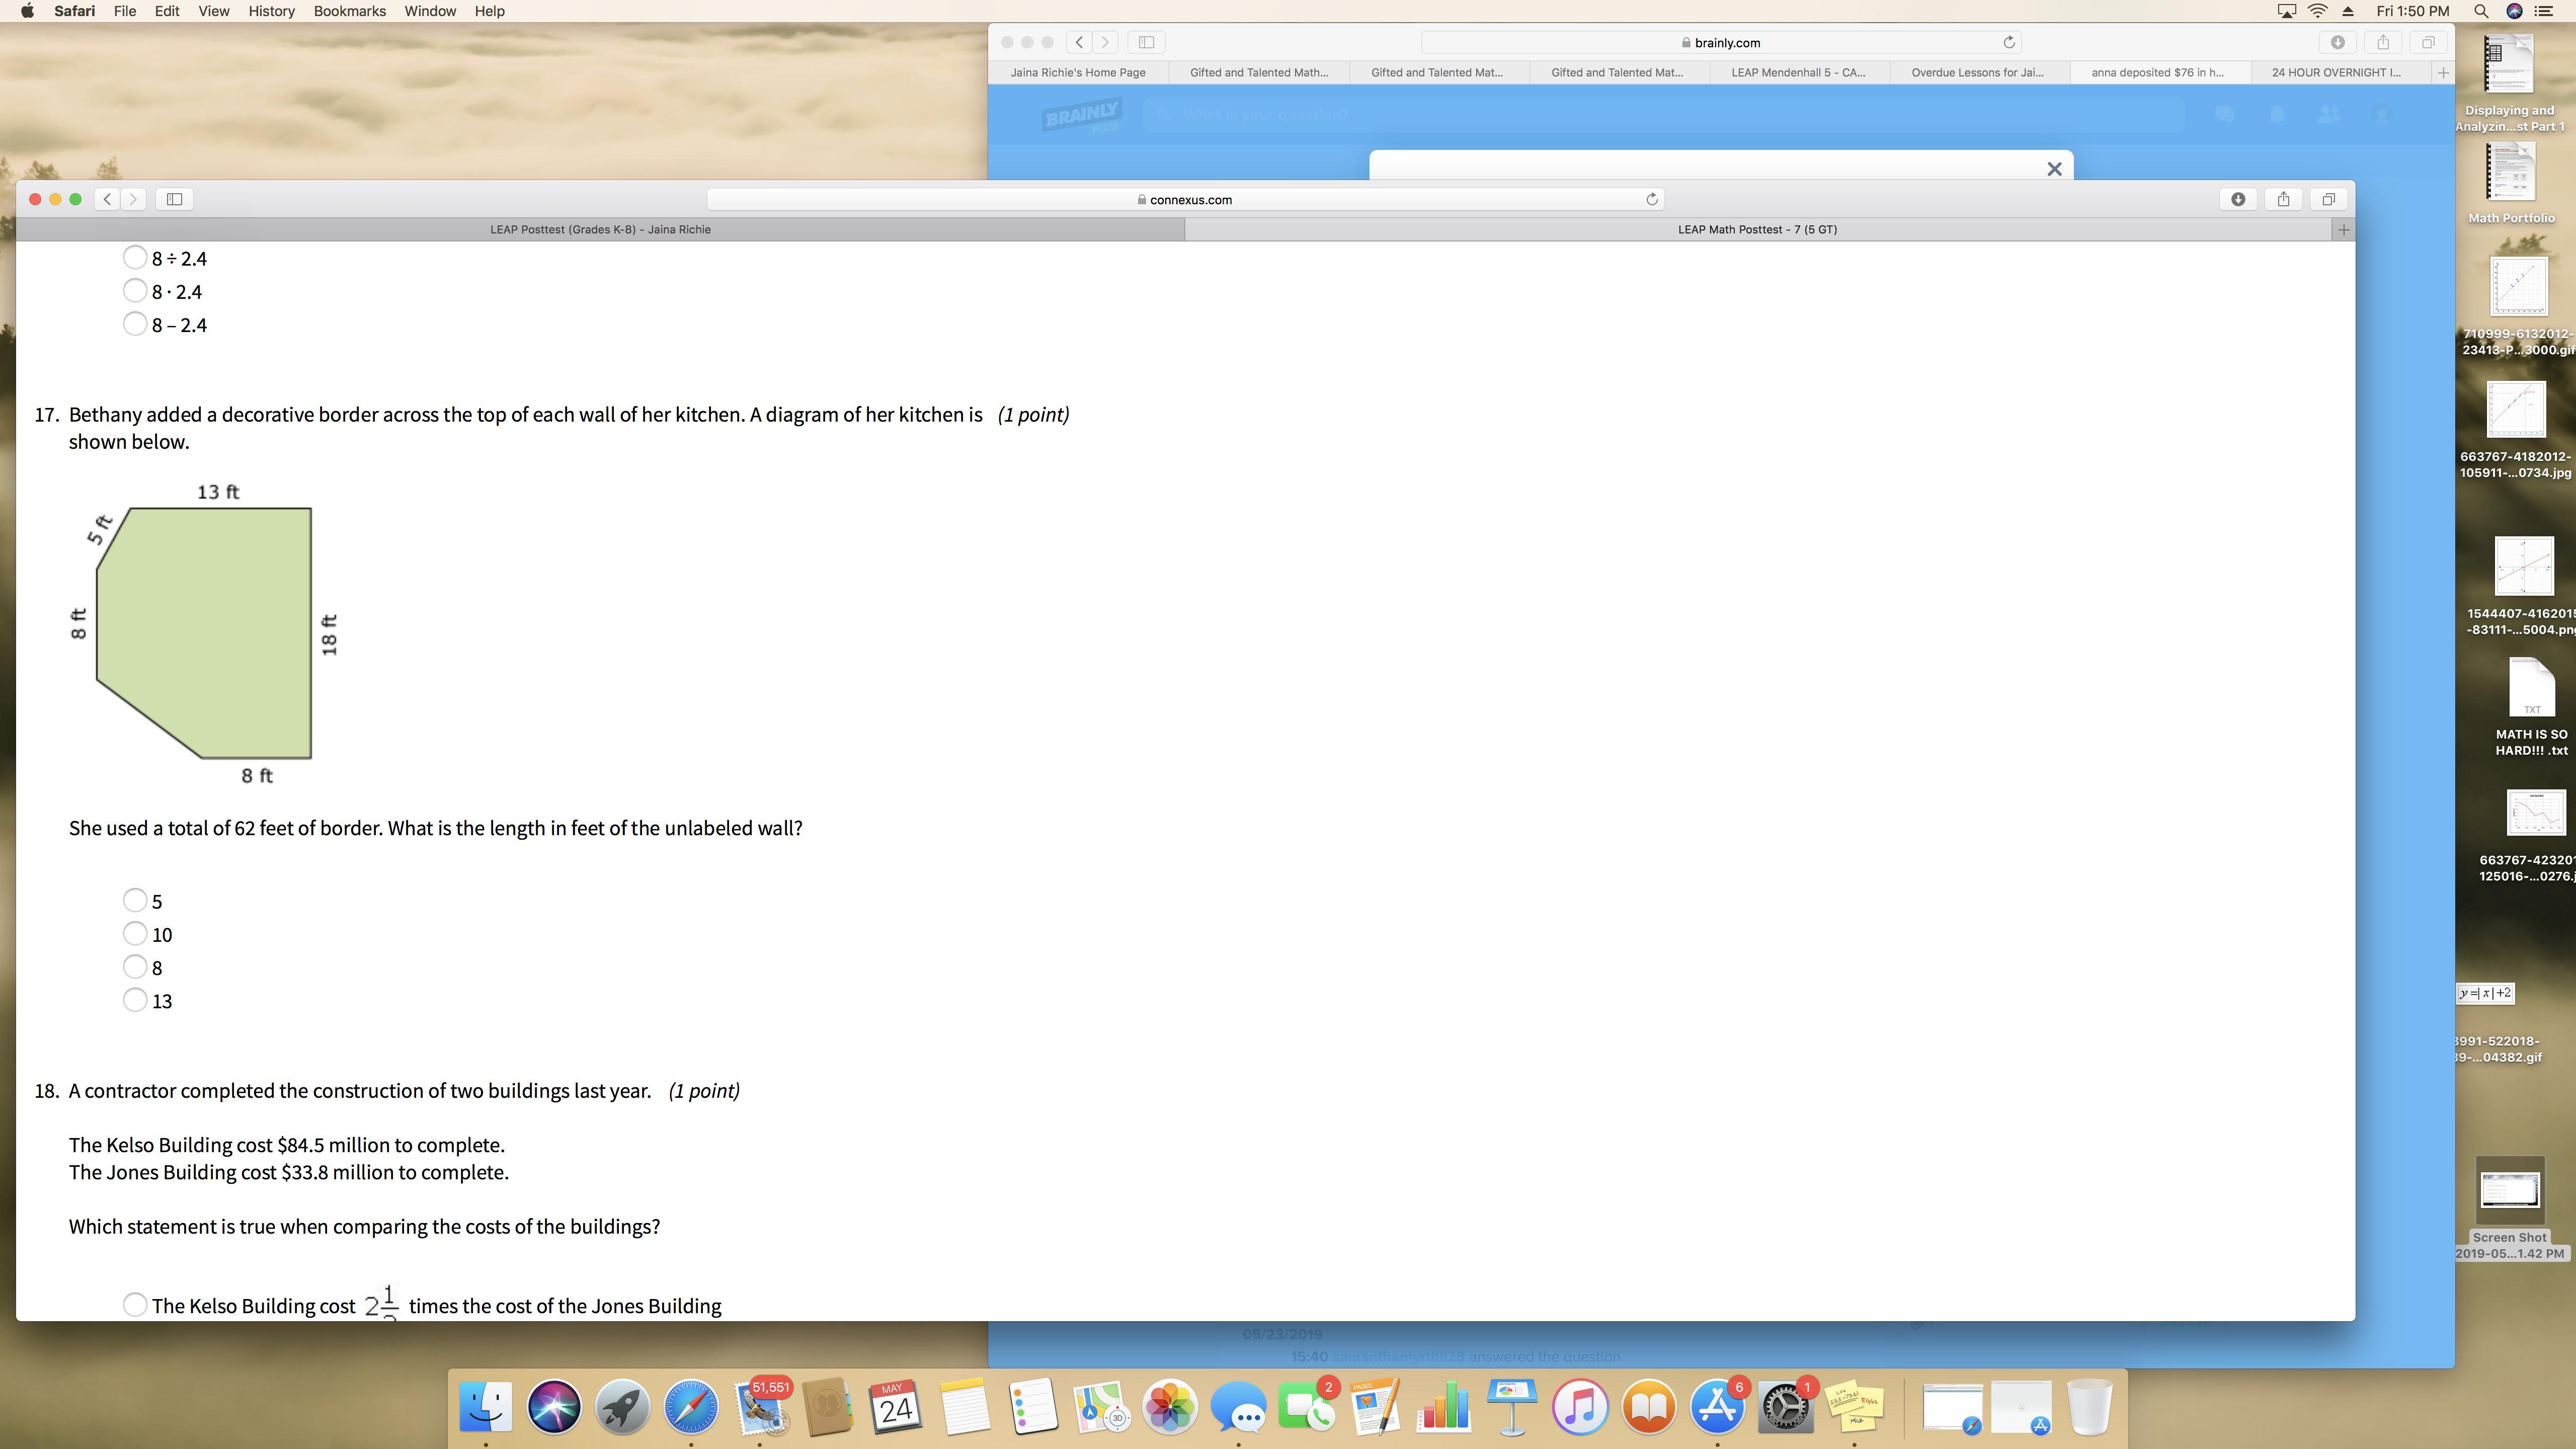Close the Brainly popup dialog

click(x=2054, y=169)
